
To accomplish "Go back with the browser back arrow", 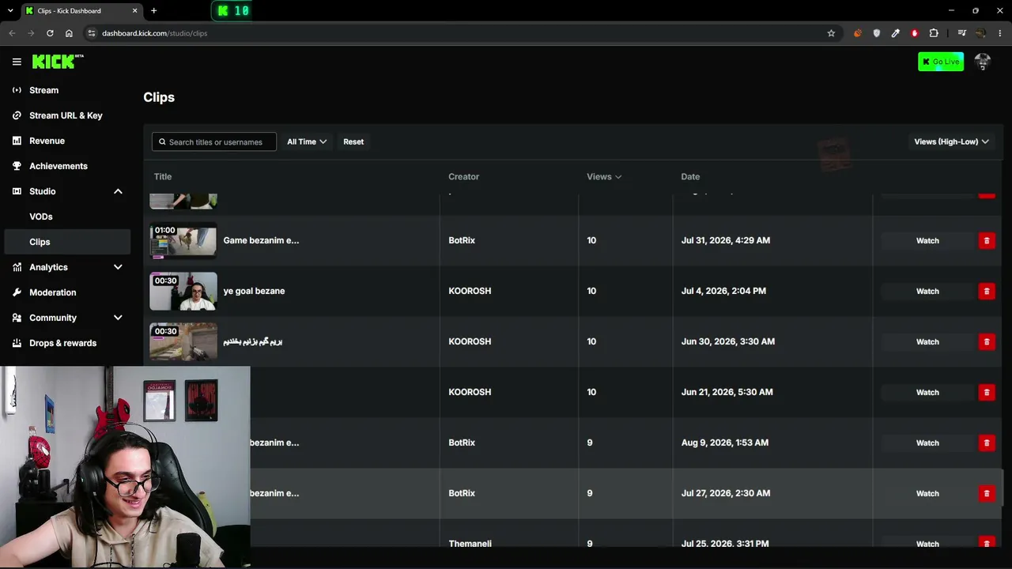I will click(x=12, y=33).
